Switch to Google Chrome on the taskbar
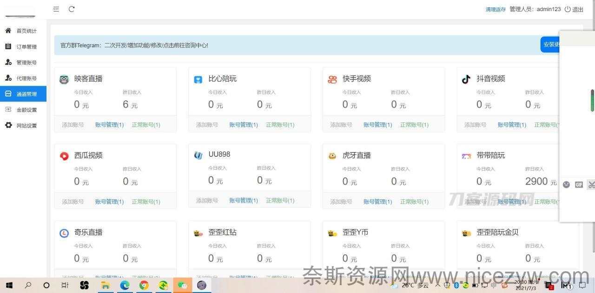 pyautogui.click(x=144, y=285)
